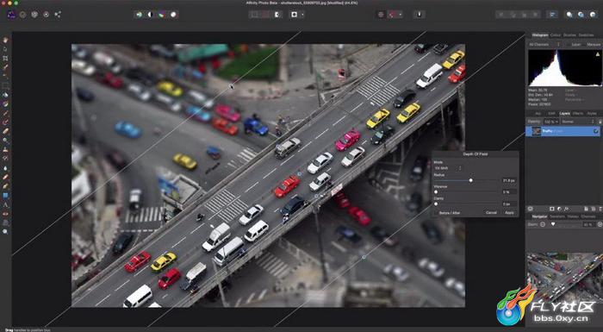Click Before / After in Depth Of Field

click(x=449, y=213)
